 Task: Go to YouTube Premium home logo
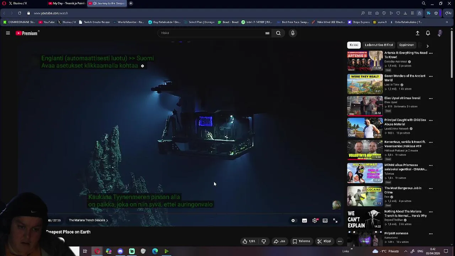(27, 33)
